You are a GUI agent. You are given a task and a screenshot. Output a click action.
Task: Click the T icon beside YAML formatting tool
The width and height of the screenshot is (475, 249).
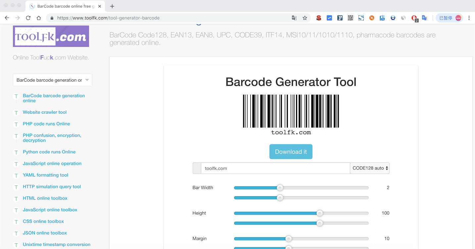(16, 175)
